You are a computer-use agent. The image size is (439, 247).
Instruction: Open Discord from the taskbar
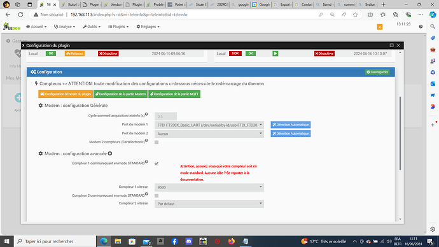pyautogui.click(x=189, y=241)
